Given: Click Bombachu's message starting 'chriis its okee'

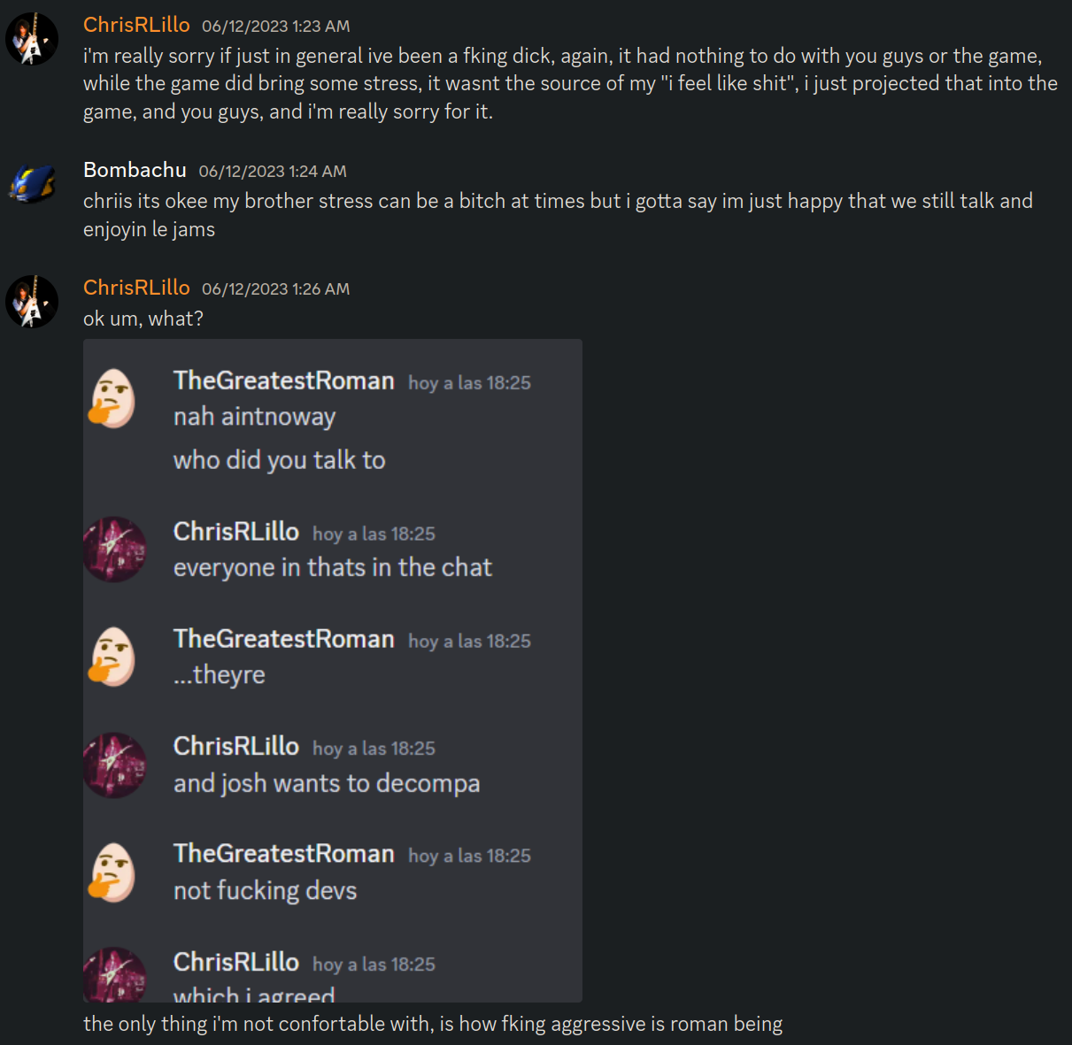Looking at the screenshot, I should 558,215.
